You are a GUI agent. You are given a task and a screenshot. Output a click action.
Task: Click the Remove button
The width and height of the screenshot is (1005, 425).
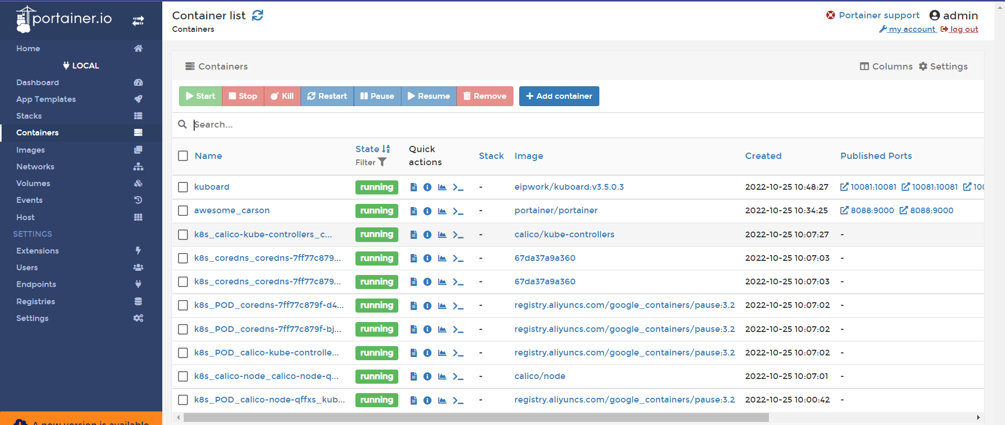tap(485, 96)
